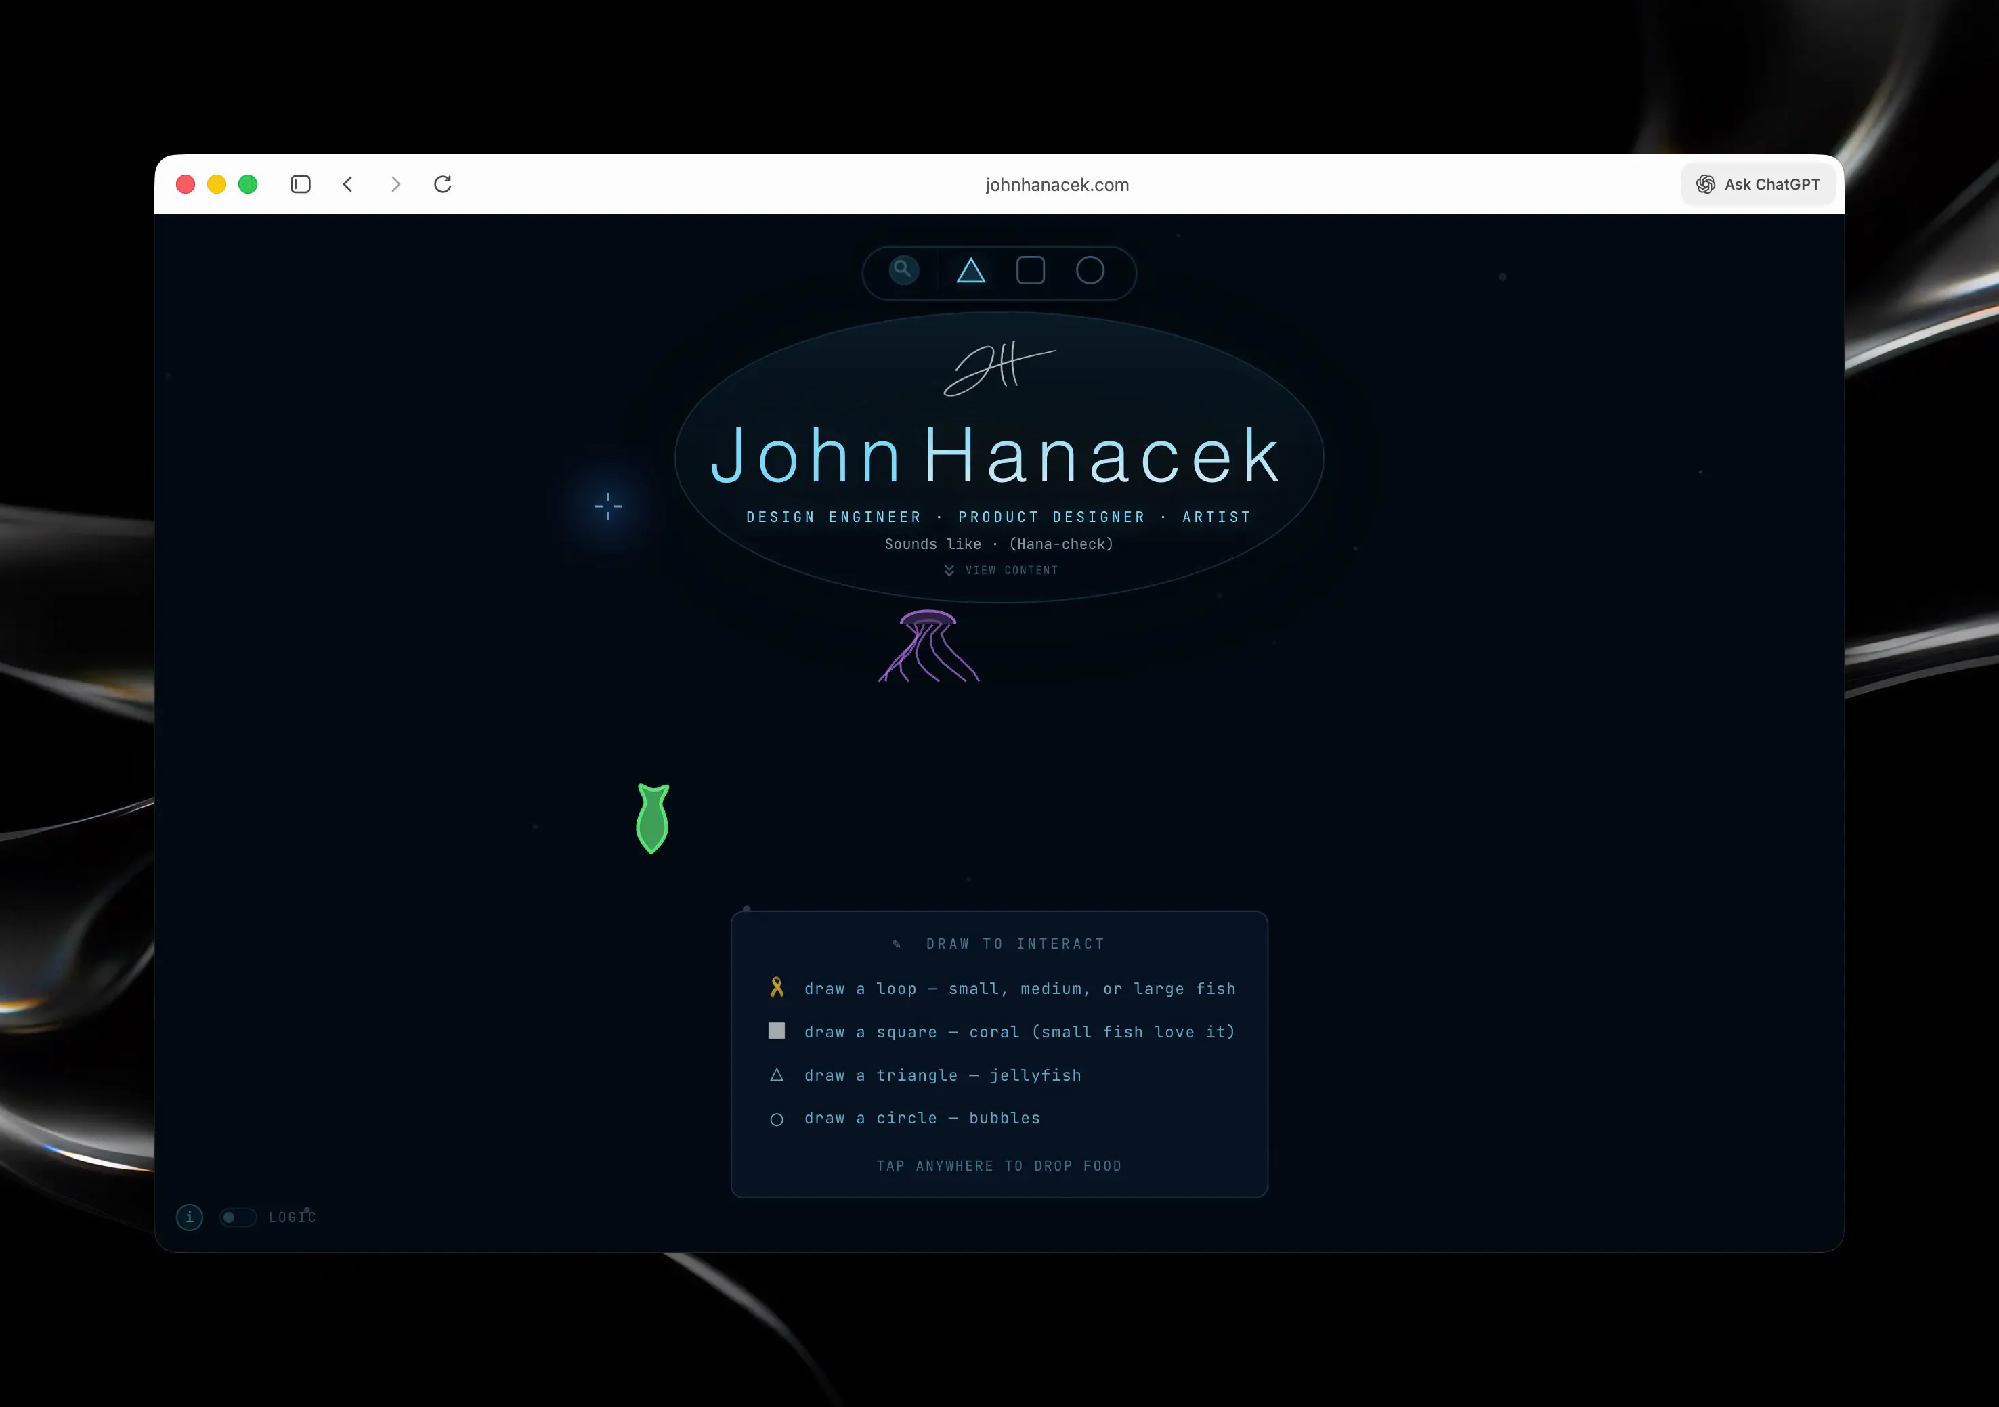Viewport: 1999px width, 1407px height.
Task: Select the circle shape tool
Action: (x=1089, y=271)
